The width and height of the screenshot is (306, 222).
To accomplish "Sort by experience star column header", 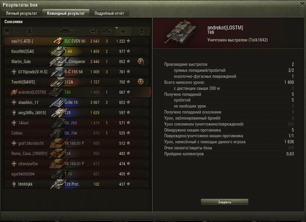I will (123, 31).
